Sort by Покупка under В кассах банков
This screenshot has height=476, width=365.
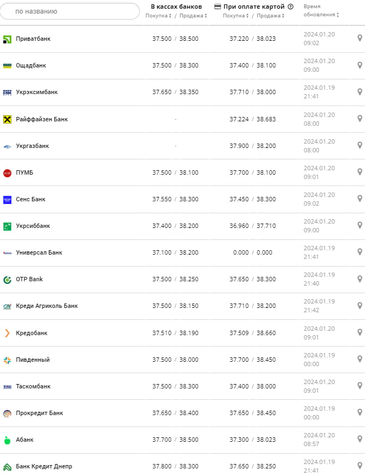158,16
